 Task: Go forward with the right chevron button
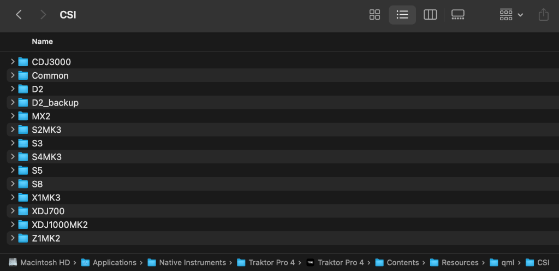click(x=43, y=15)
